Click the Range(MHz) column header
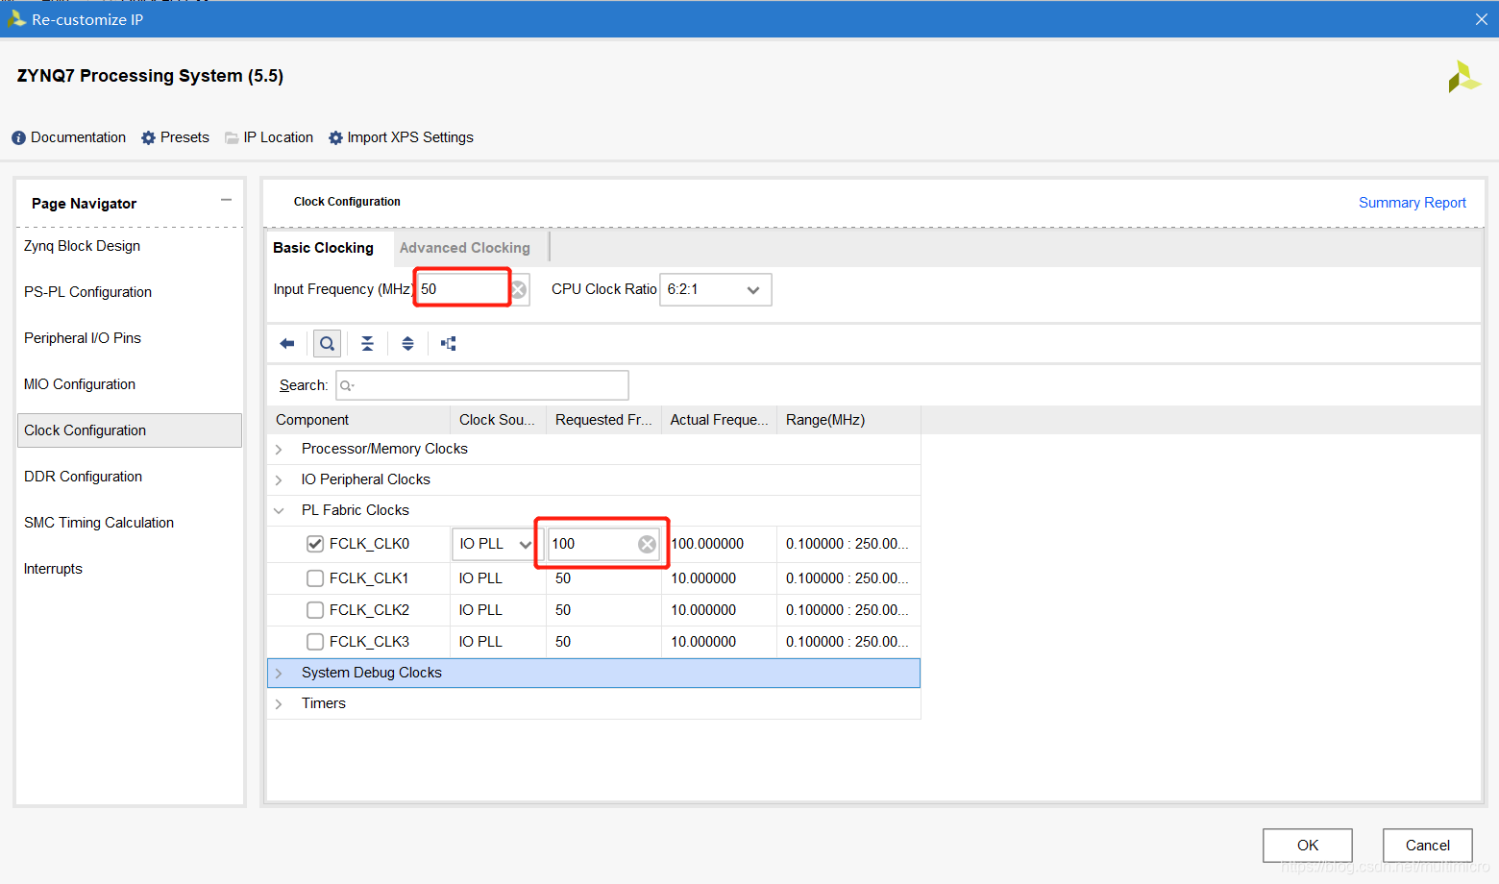 [848, 420]
